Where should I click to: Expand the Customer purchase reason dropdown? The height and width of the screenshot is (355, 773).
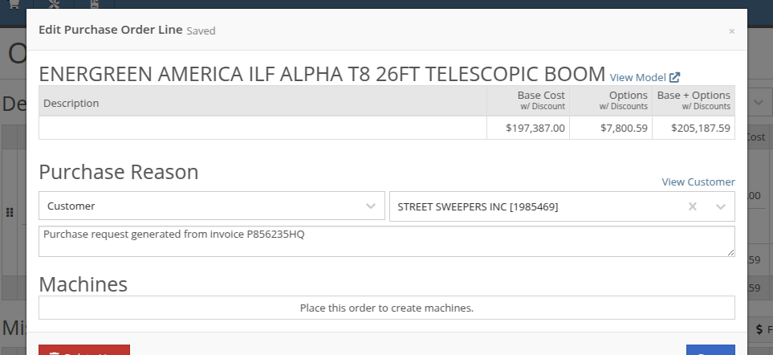[x=211, y=206]
